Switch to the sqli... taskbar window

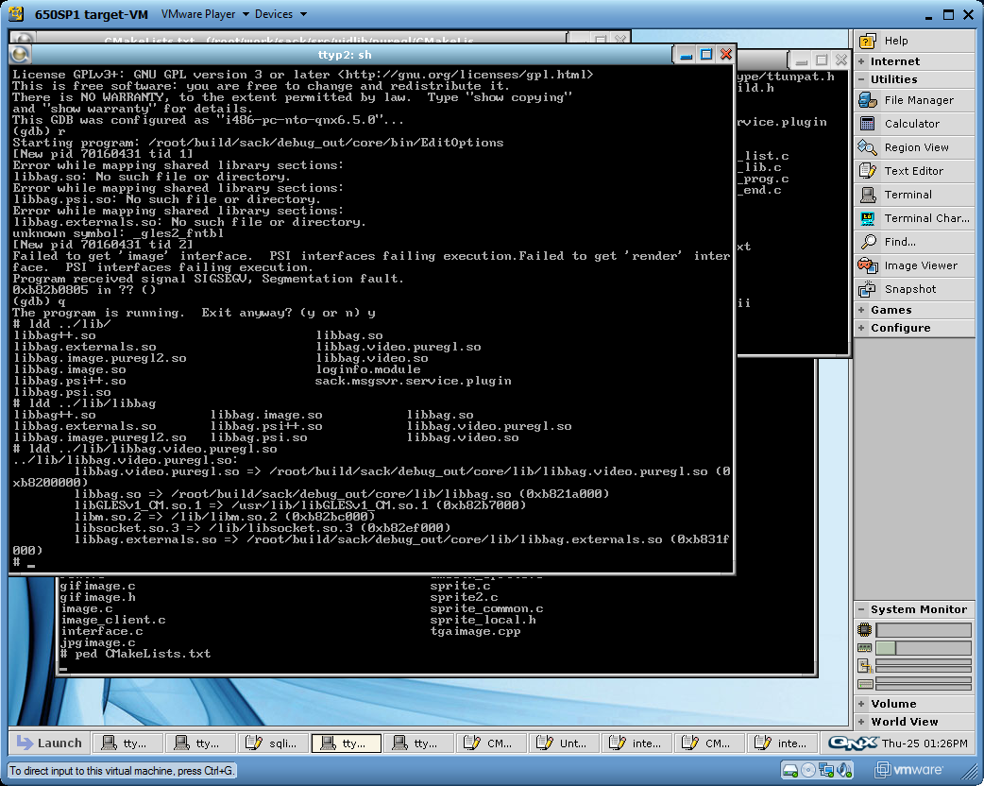coord(273,743)
